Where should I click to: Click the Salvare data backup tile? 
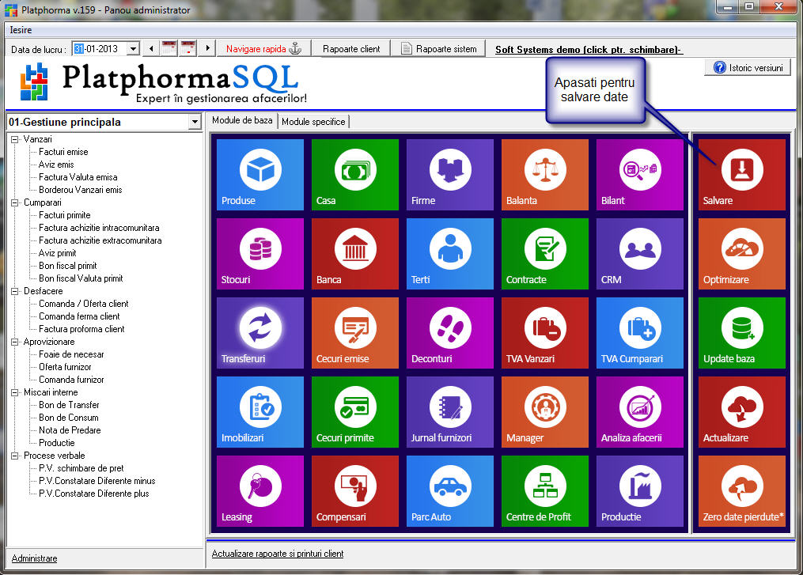click(x=741, y=175)
